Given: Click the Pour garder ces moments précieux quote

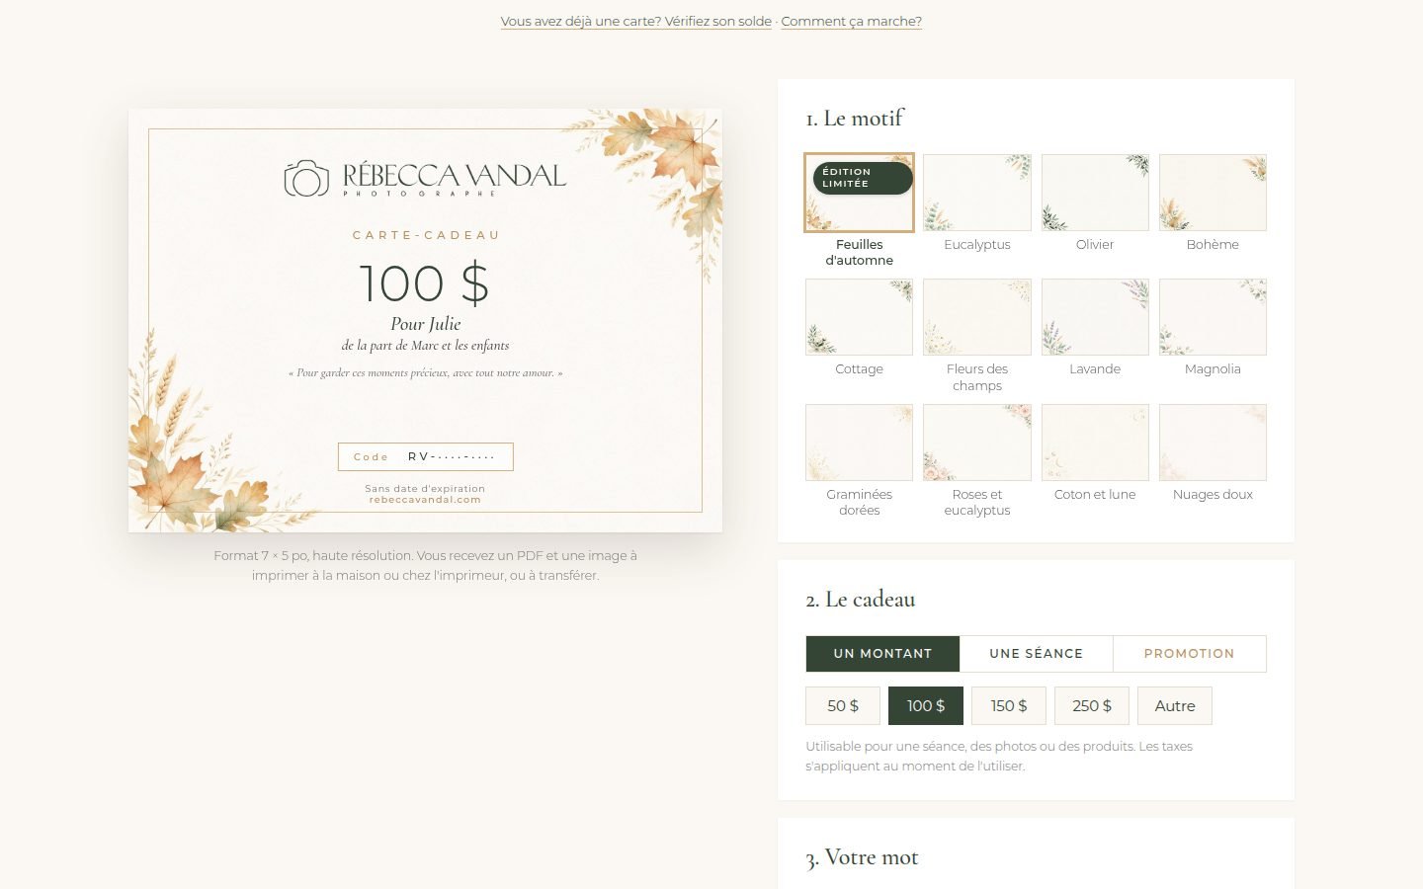Looking at the screenshot, I should pos(425,373).
